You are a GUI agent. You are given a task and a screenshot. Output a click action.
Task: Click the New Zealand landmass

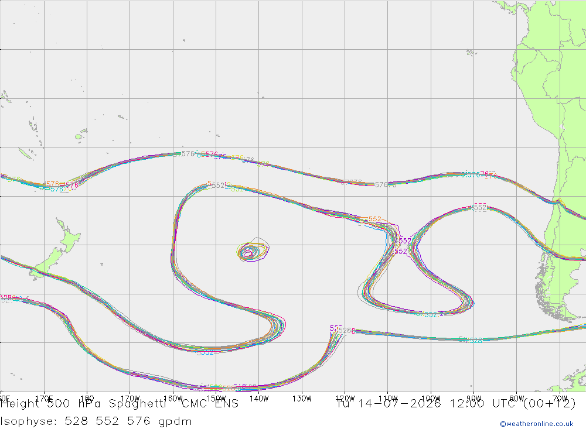[x=56, y=251]
